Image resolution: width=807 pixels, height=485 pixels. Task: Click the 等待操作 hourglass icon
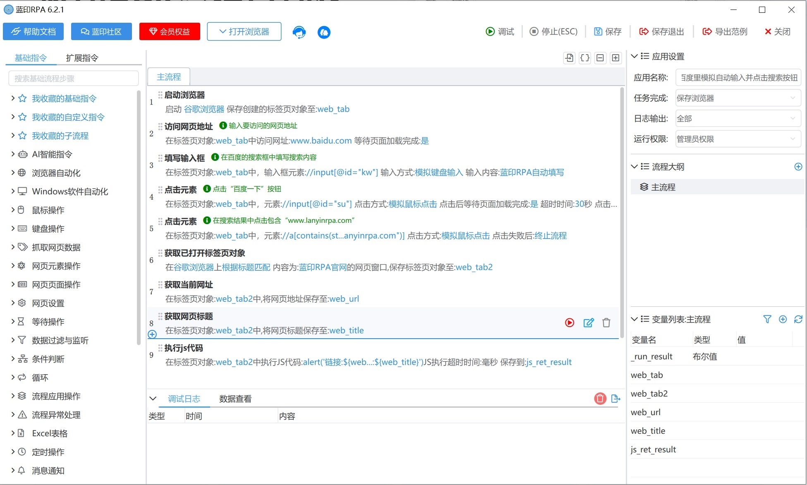pos(21,322)
